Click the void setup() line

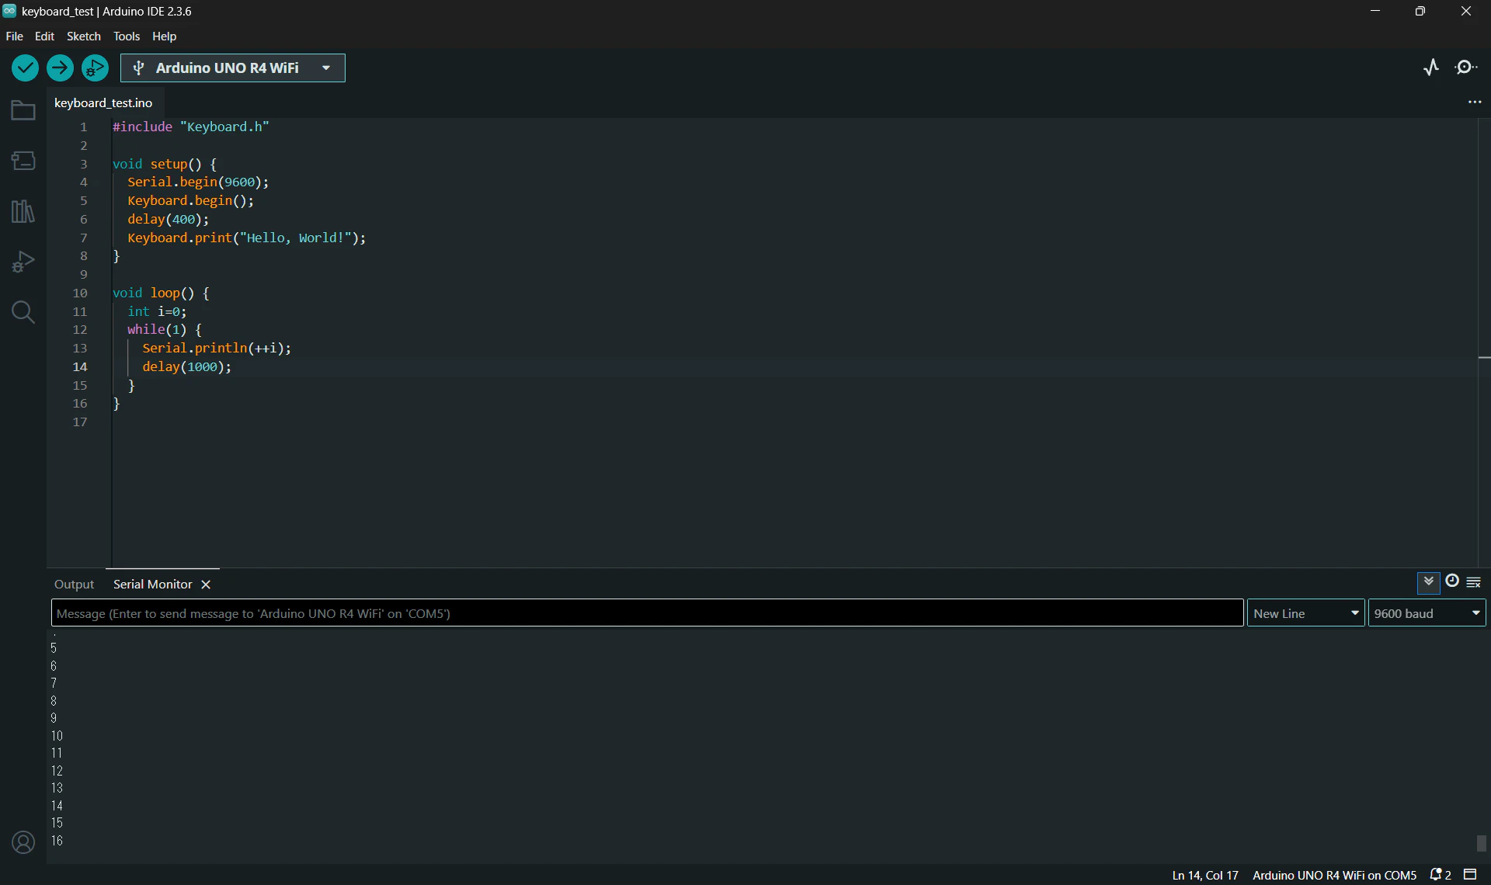coord(165,165)
